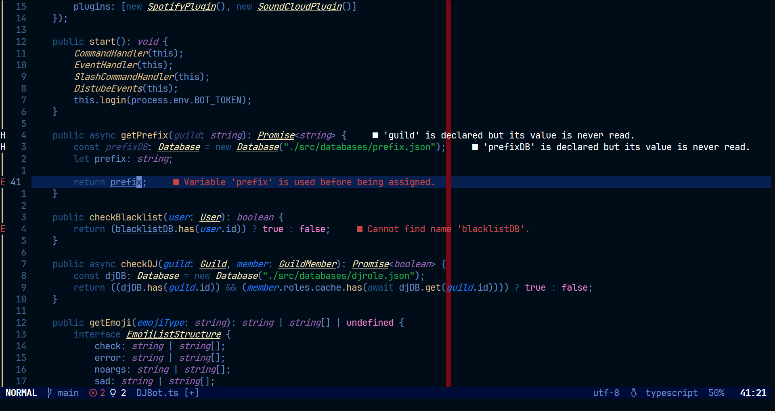
Task: Click the getEmoji method name
Action: coord(111,323)
